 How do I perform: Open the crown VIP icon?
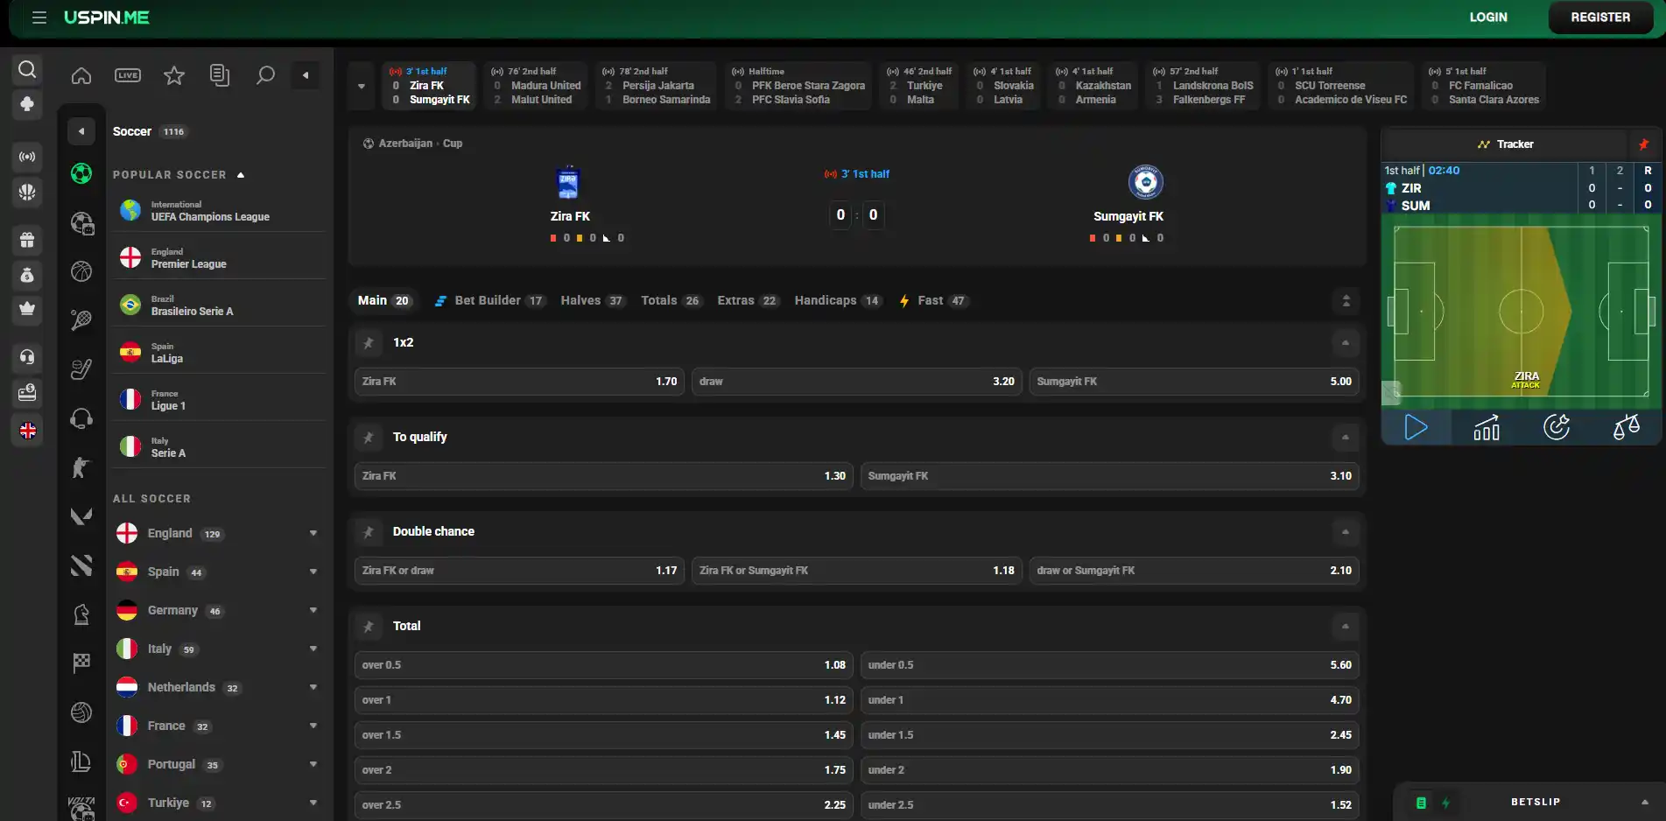[27, 308]
